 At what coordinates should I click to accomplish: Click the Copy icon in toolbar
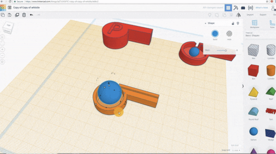coord(3,15)
